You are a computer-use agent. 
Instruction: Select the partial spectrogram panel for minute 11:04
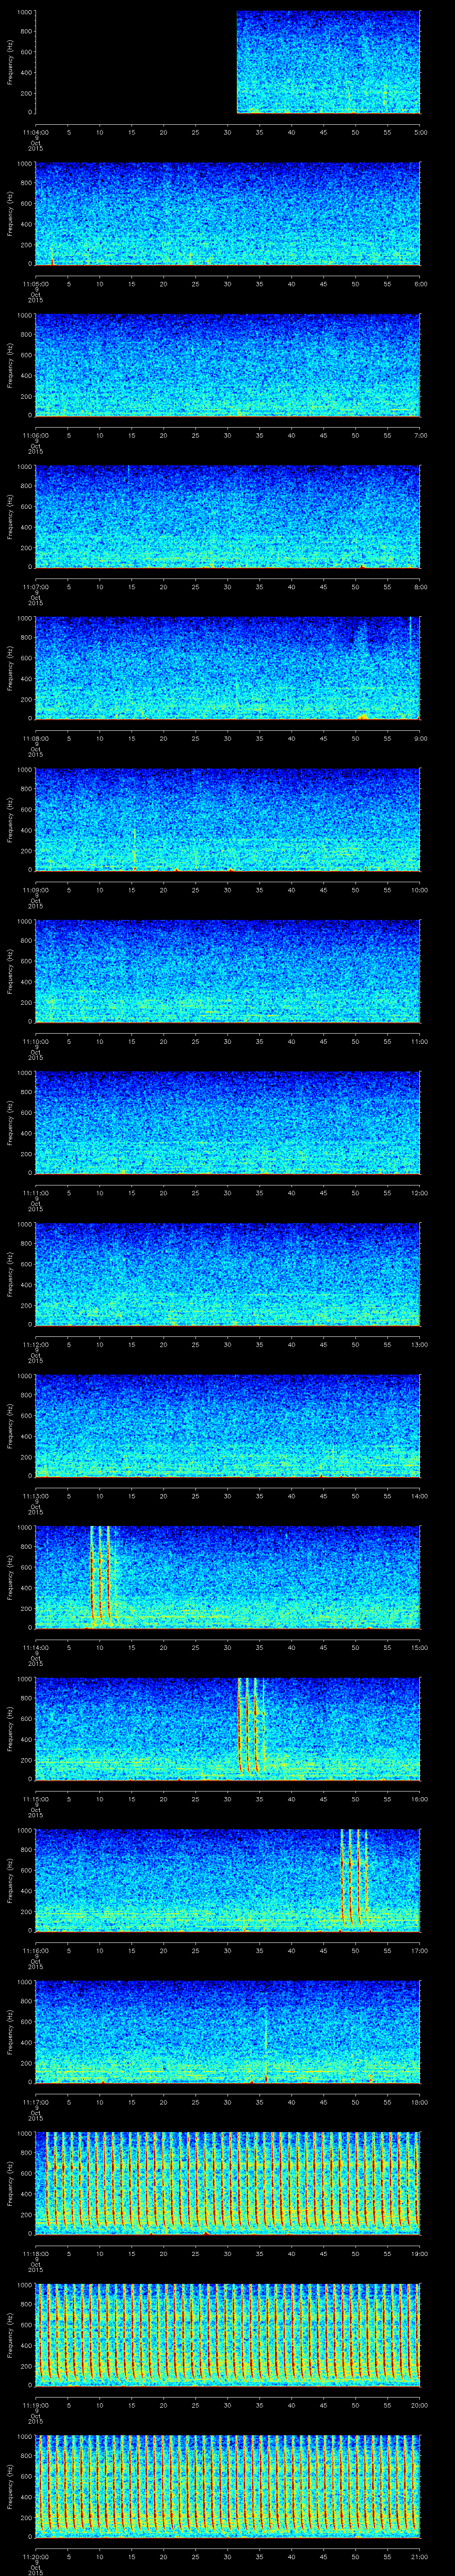point(328,62)
